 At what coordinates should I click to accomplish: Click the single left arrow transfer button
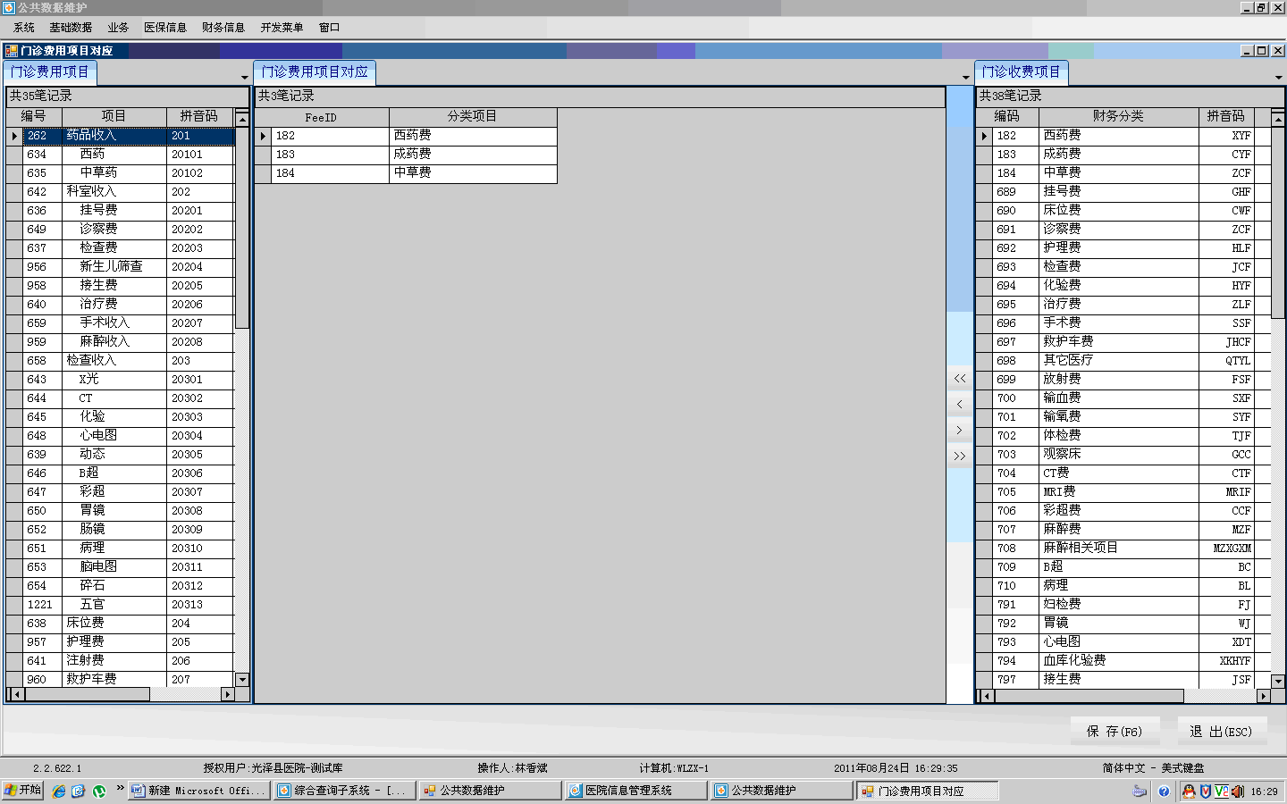pyautogui.click(x=960, y=405)
